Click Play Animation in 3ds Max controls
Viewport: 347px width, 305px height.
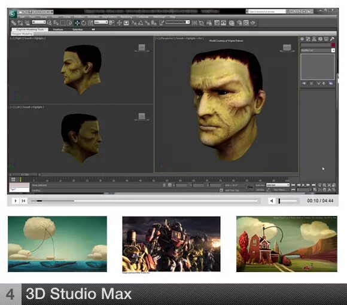click(x=303, y=185)
